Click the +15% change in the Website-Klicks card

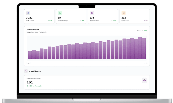[114, 21]
